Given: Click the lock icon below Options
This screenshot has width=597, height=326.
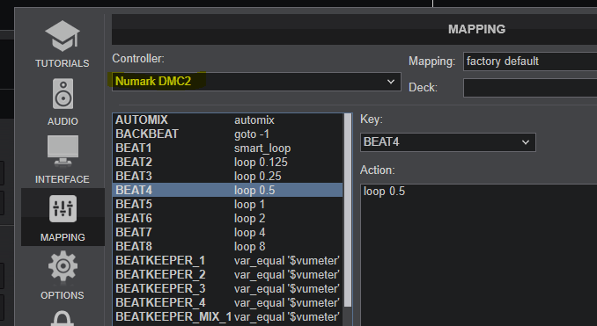Looking at the screenshot, I should pyautogui.click(x=63, y=319).
